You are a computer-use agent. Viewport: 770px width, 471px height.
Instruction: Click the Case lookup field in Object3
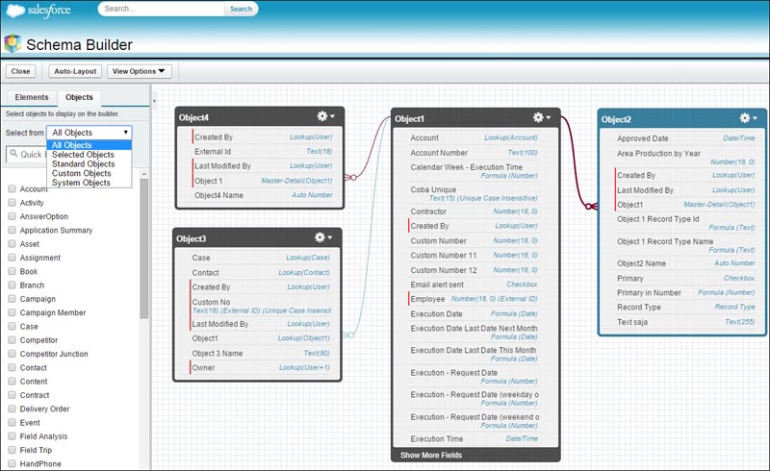coord(260,258)
